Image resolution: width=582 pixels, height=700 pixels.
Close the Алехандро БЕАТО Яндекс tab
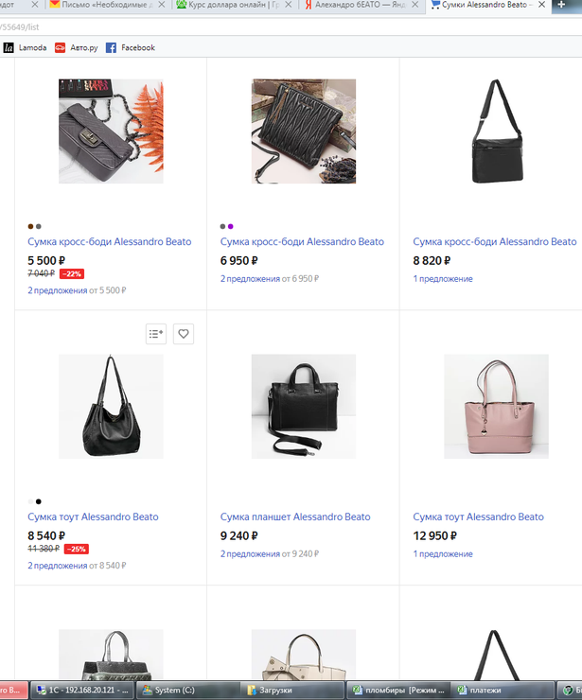(x=414, y=5)
